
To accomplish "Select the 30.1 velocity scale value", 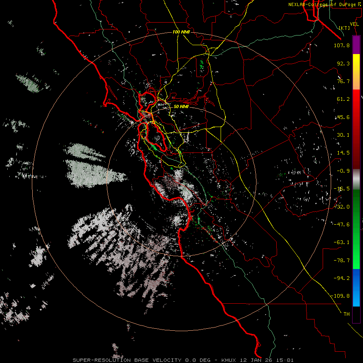I will 343,135.
